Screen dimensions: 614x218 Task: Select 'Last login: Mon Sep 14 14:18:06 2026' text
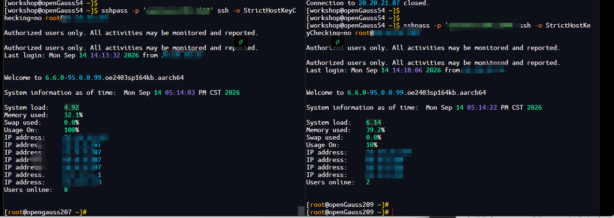[374, 70]
